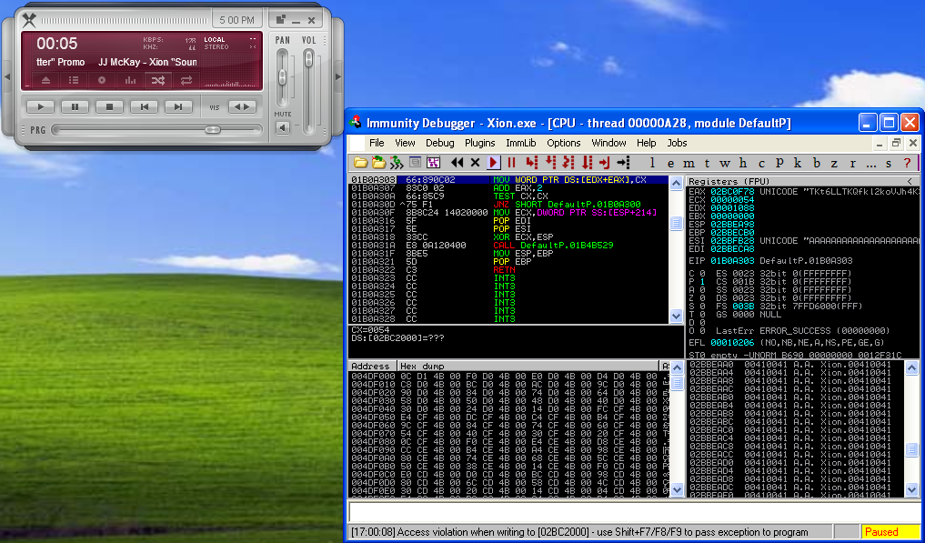925x543 pixels.
Task: Open the equalizer in Xion player
Action: click(x=130, y=80)
